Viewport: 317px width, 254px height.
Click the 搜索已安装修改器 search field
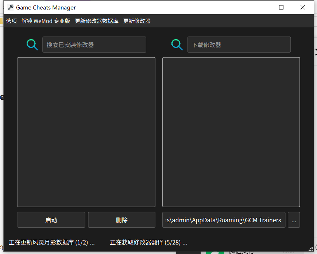94,44
